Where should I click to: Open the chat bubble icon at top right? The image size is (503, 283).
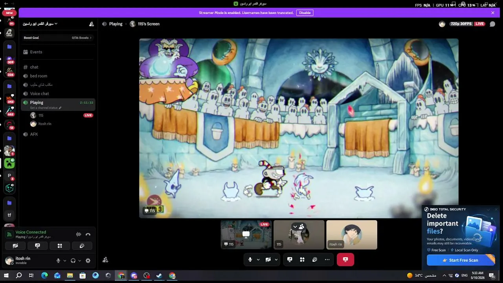pos(492,24)
